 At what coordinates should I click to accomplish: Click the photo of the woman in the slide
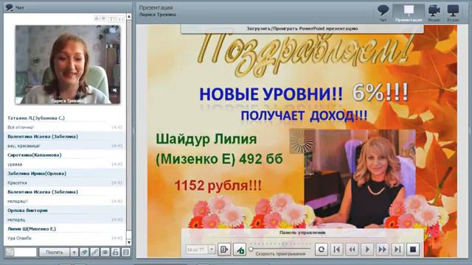tap(360, 179)
